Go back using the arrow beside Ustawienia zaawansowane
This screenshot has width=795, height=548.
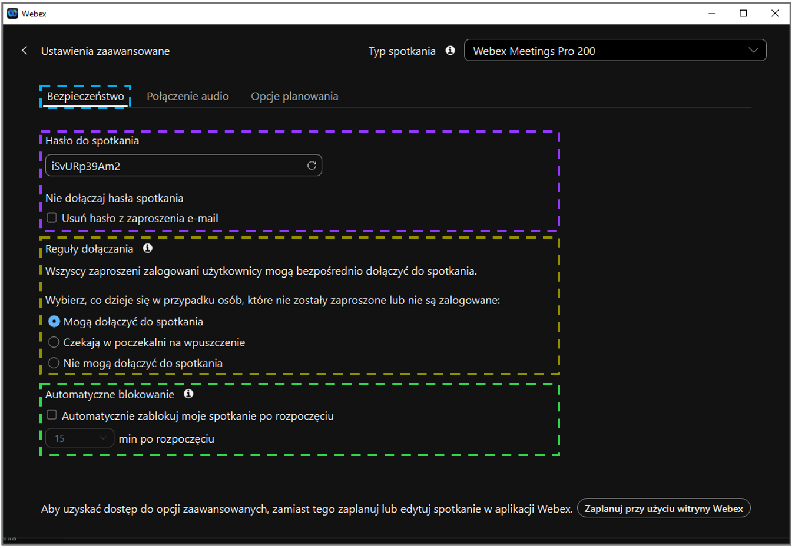(24, 51)
